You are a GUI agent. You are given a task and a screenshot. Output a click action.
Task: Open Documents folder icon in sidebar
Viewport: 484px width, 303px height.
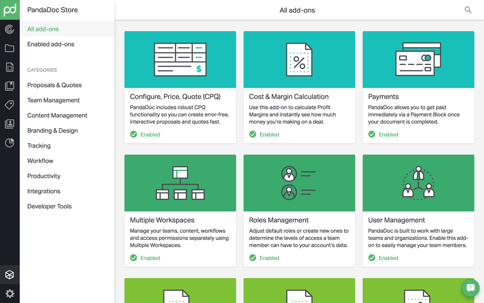click(10, 48)
